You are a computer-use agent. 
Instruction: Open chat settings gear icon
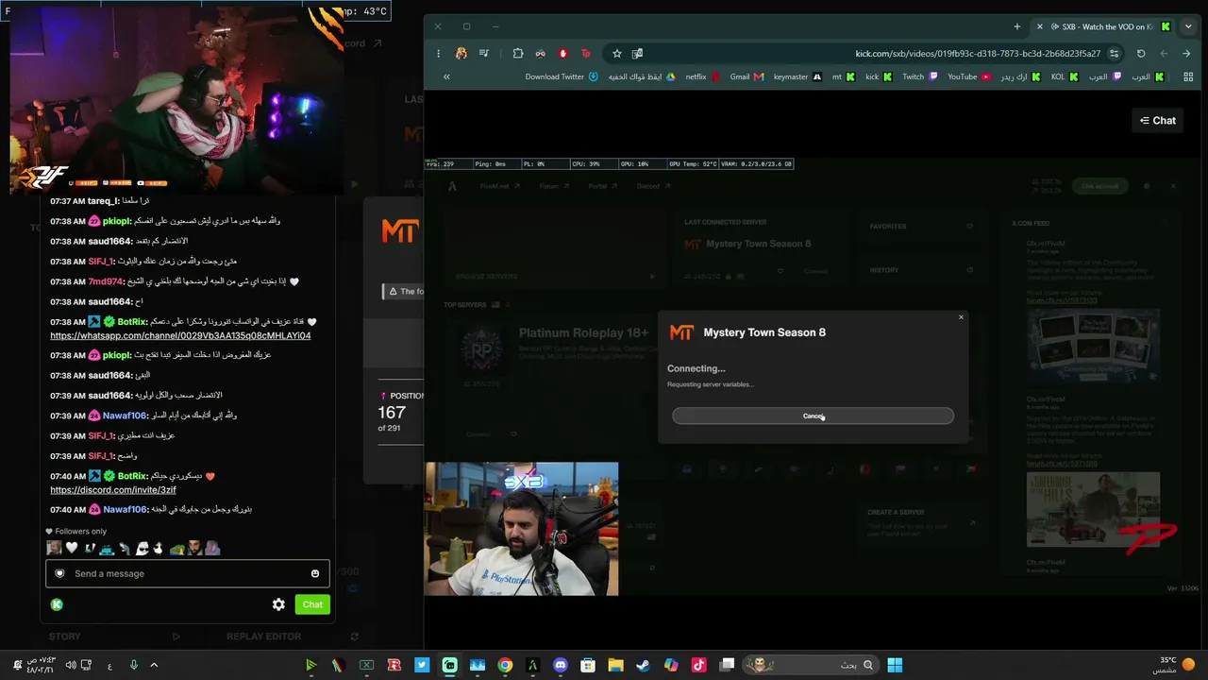point(278,604)
